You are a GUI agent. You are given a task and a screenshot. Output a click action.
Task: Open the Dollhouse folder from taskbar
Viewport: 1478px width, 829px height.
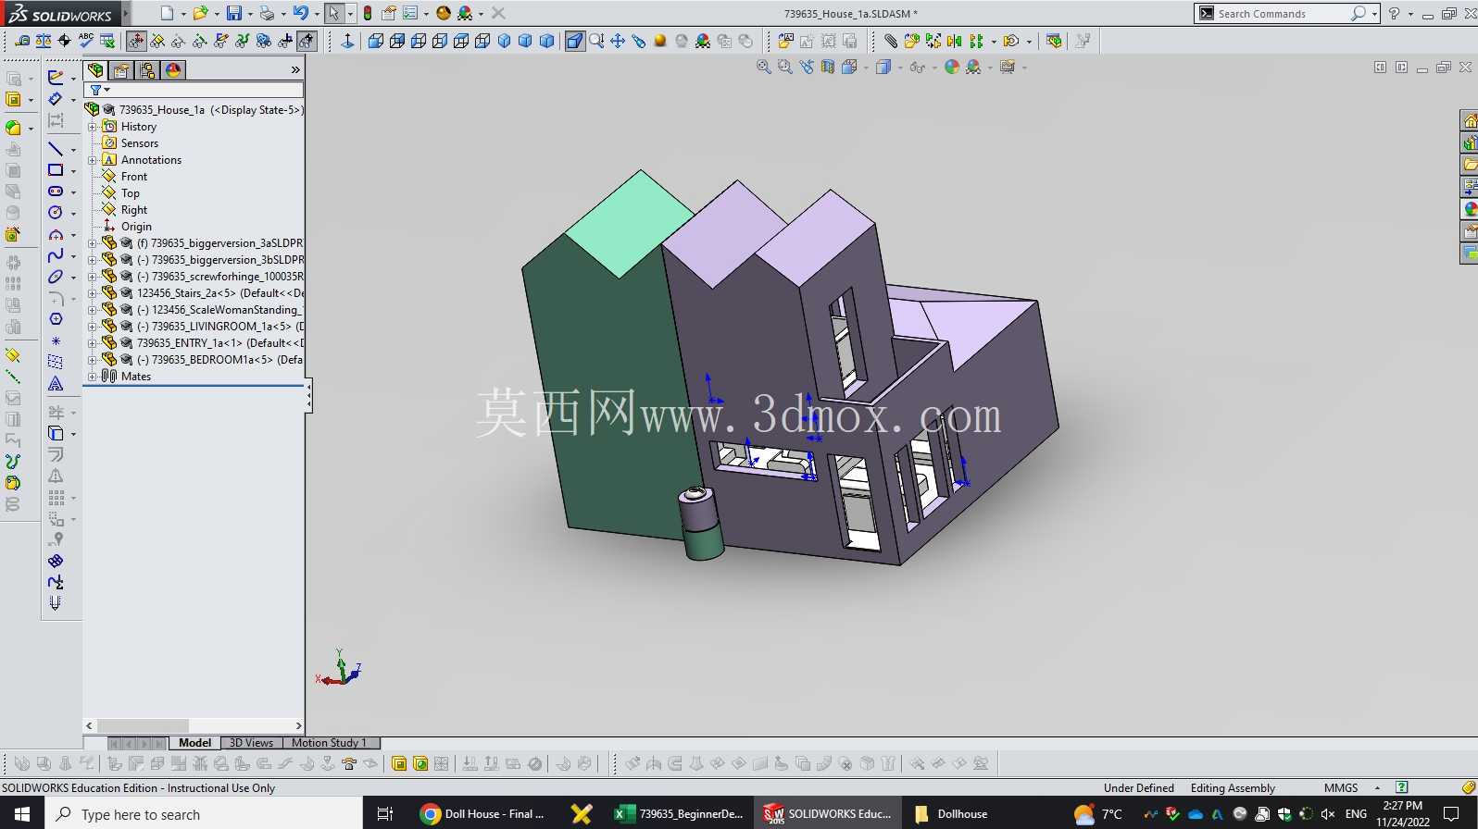[951, 814]
